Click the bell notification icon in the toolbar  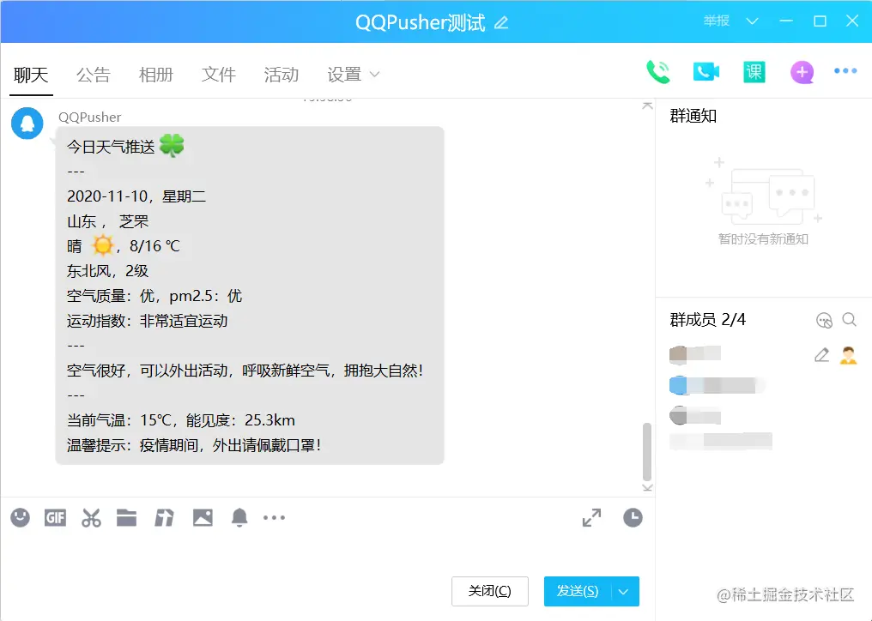click(239, 517)
